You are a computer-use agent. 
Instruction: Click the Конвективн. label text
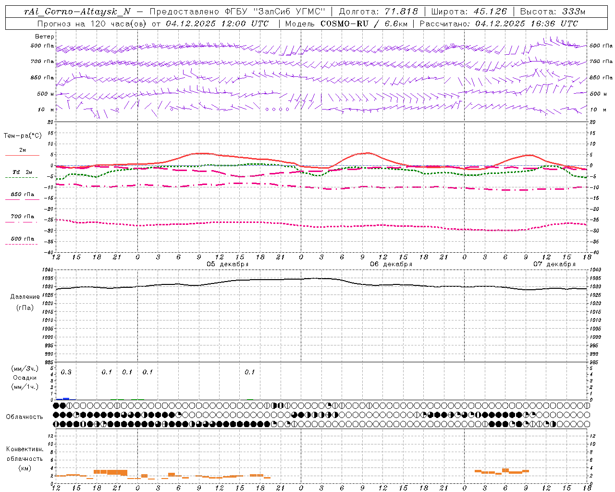coord(25,449)
